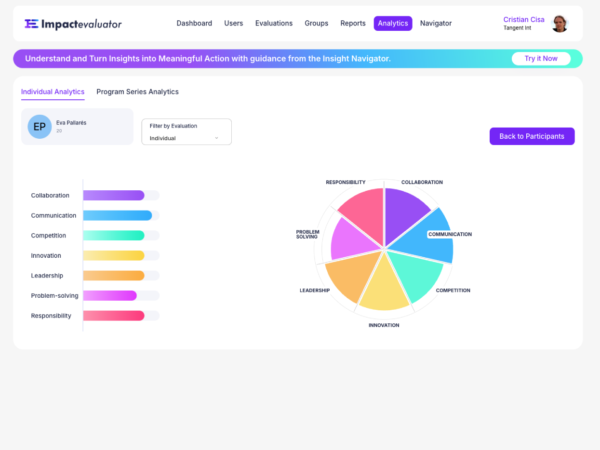Open the Evaluations section
Screen dimensions: 600x450
(274, 23)
